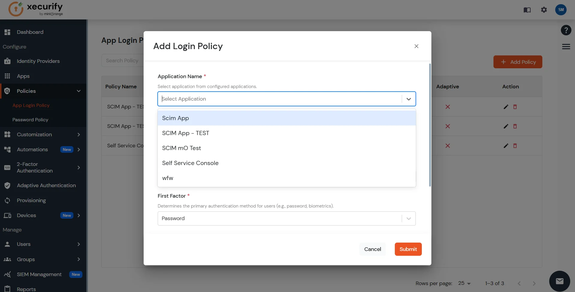This screenshot has height=292, width=575.
Task: Click the Customization sidebar icon
Action: 7,134
